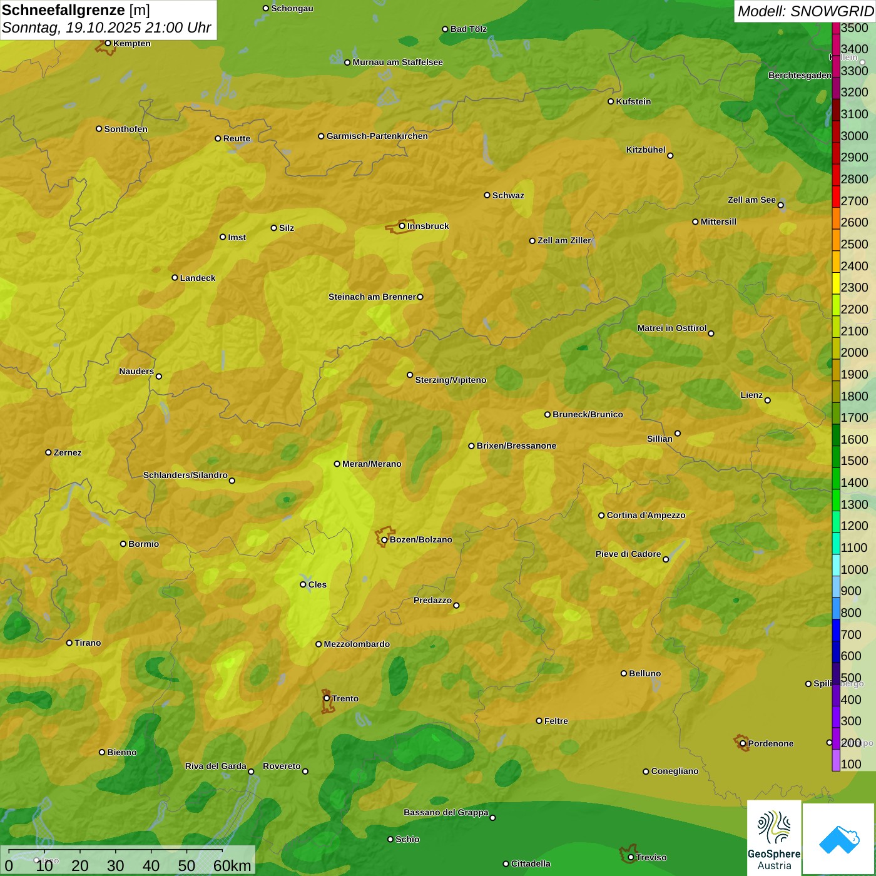Image resolution: width=876 pixels, height=876 pixels.
Task: Click the Bormio location dot
Action: 123,544
